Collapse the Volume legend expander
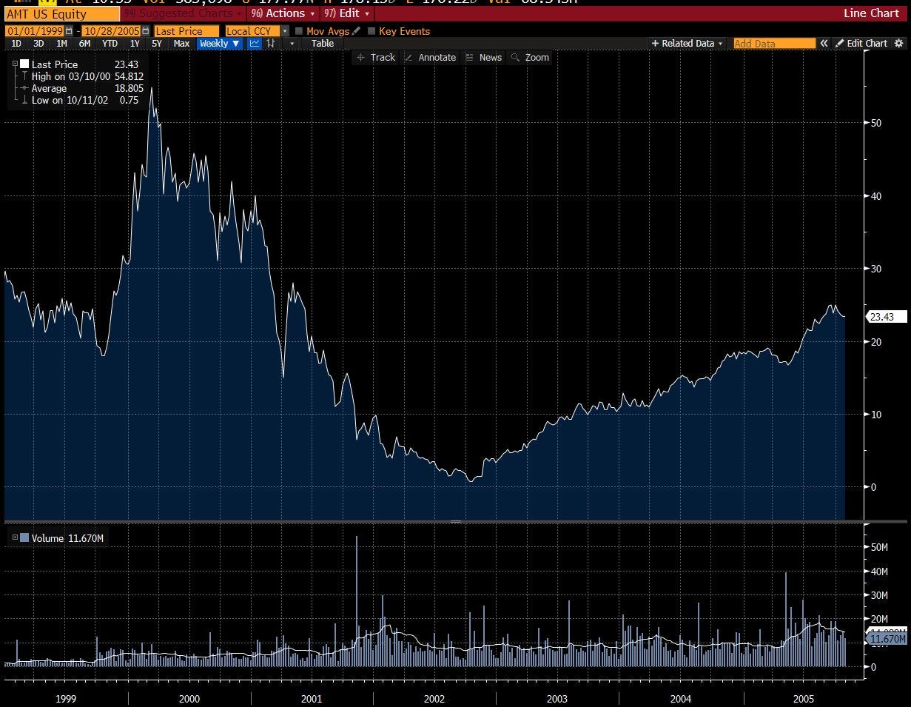 point(15,538)
